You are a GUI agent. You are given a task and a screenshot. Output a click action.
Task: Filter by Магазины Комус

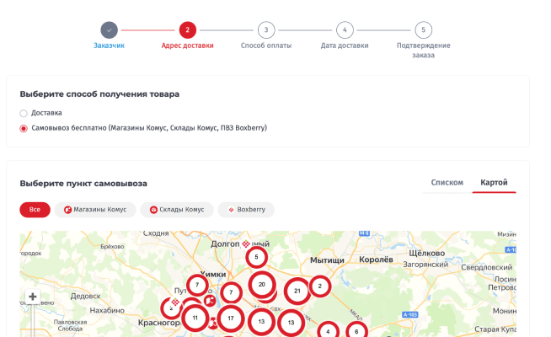[95, 210]
